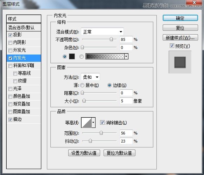
Task: Select the 渐变叠加 list entry
Action: point(24,104)
